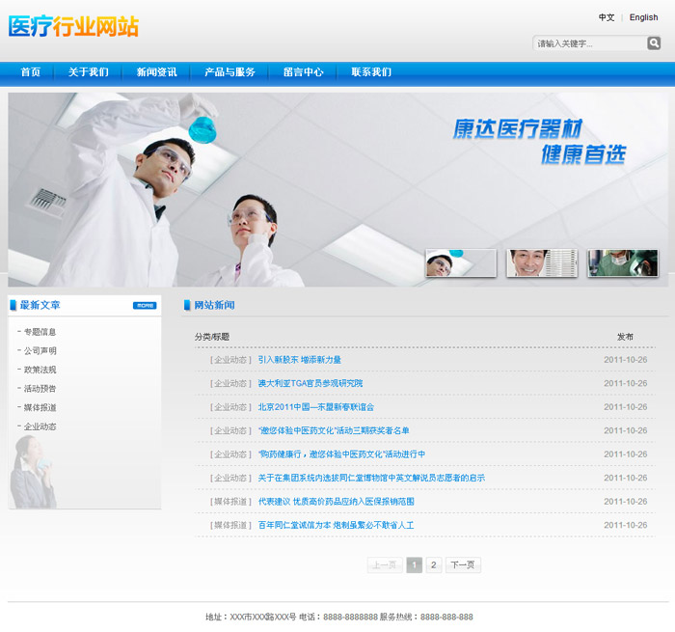
Task: Open the 联系我们 nav item
Action: 371,72
